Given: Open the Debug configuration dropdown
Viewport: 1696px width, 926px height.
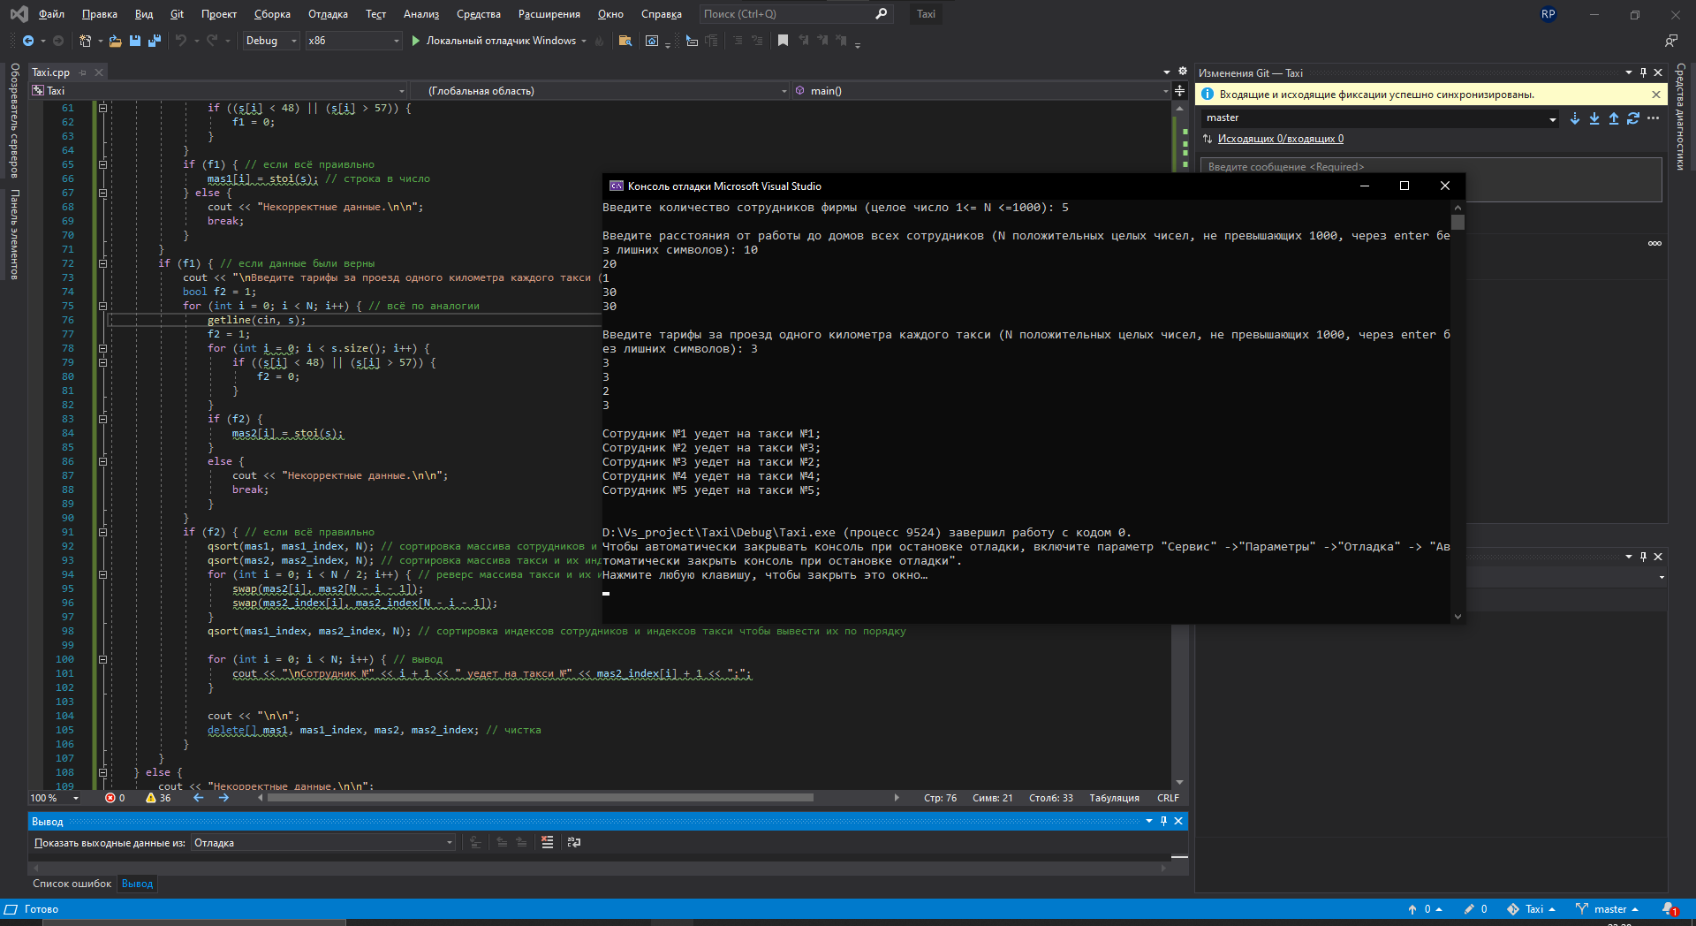Looking at the screenshot, I should (x=271, y=41).
